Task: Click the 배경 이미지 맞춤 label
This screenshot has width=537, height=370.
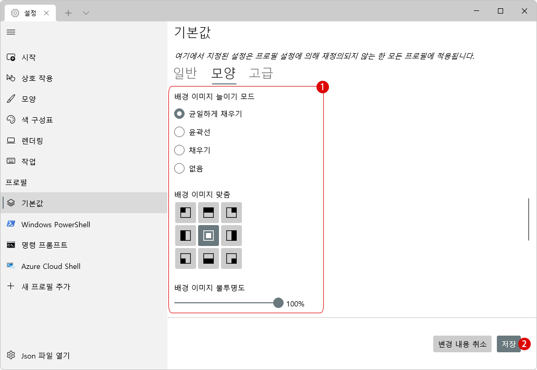Action: pos(202,194)
